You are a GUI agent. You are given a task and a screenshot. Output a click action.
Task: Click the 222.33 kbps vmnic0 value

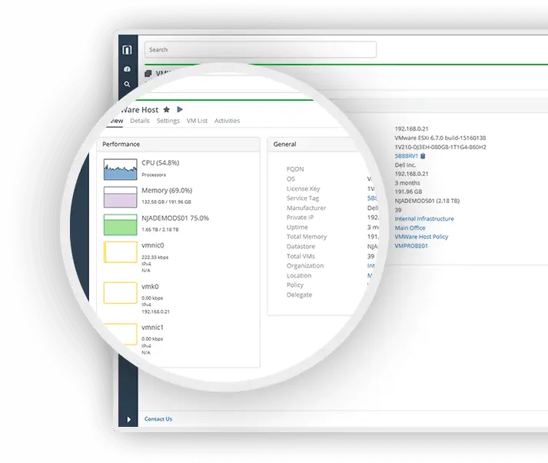click(154, 257)
